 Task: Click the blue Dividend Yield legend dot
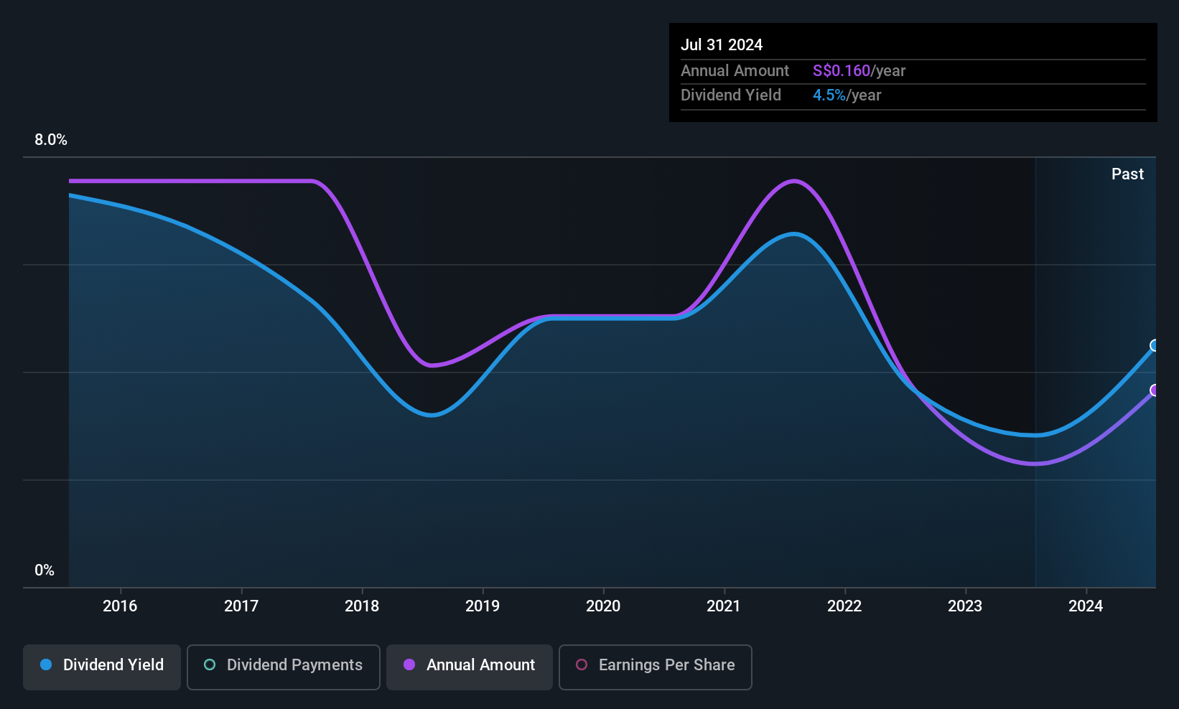click(46, 665)
